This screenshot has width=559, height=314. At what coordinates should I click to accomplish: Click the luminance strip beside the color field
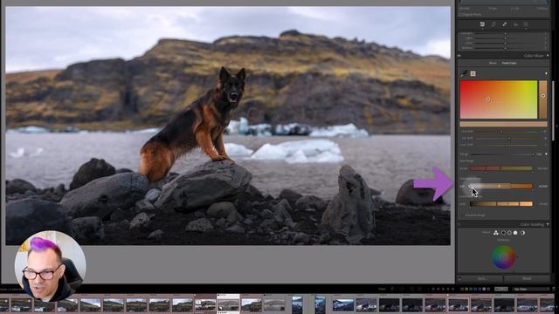[x=543, y=99]
